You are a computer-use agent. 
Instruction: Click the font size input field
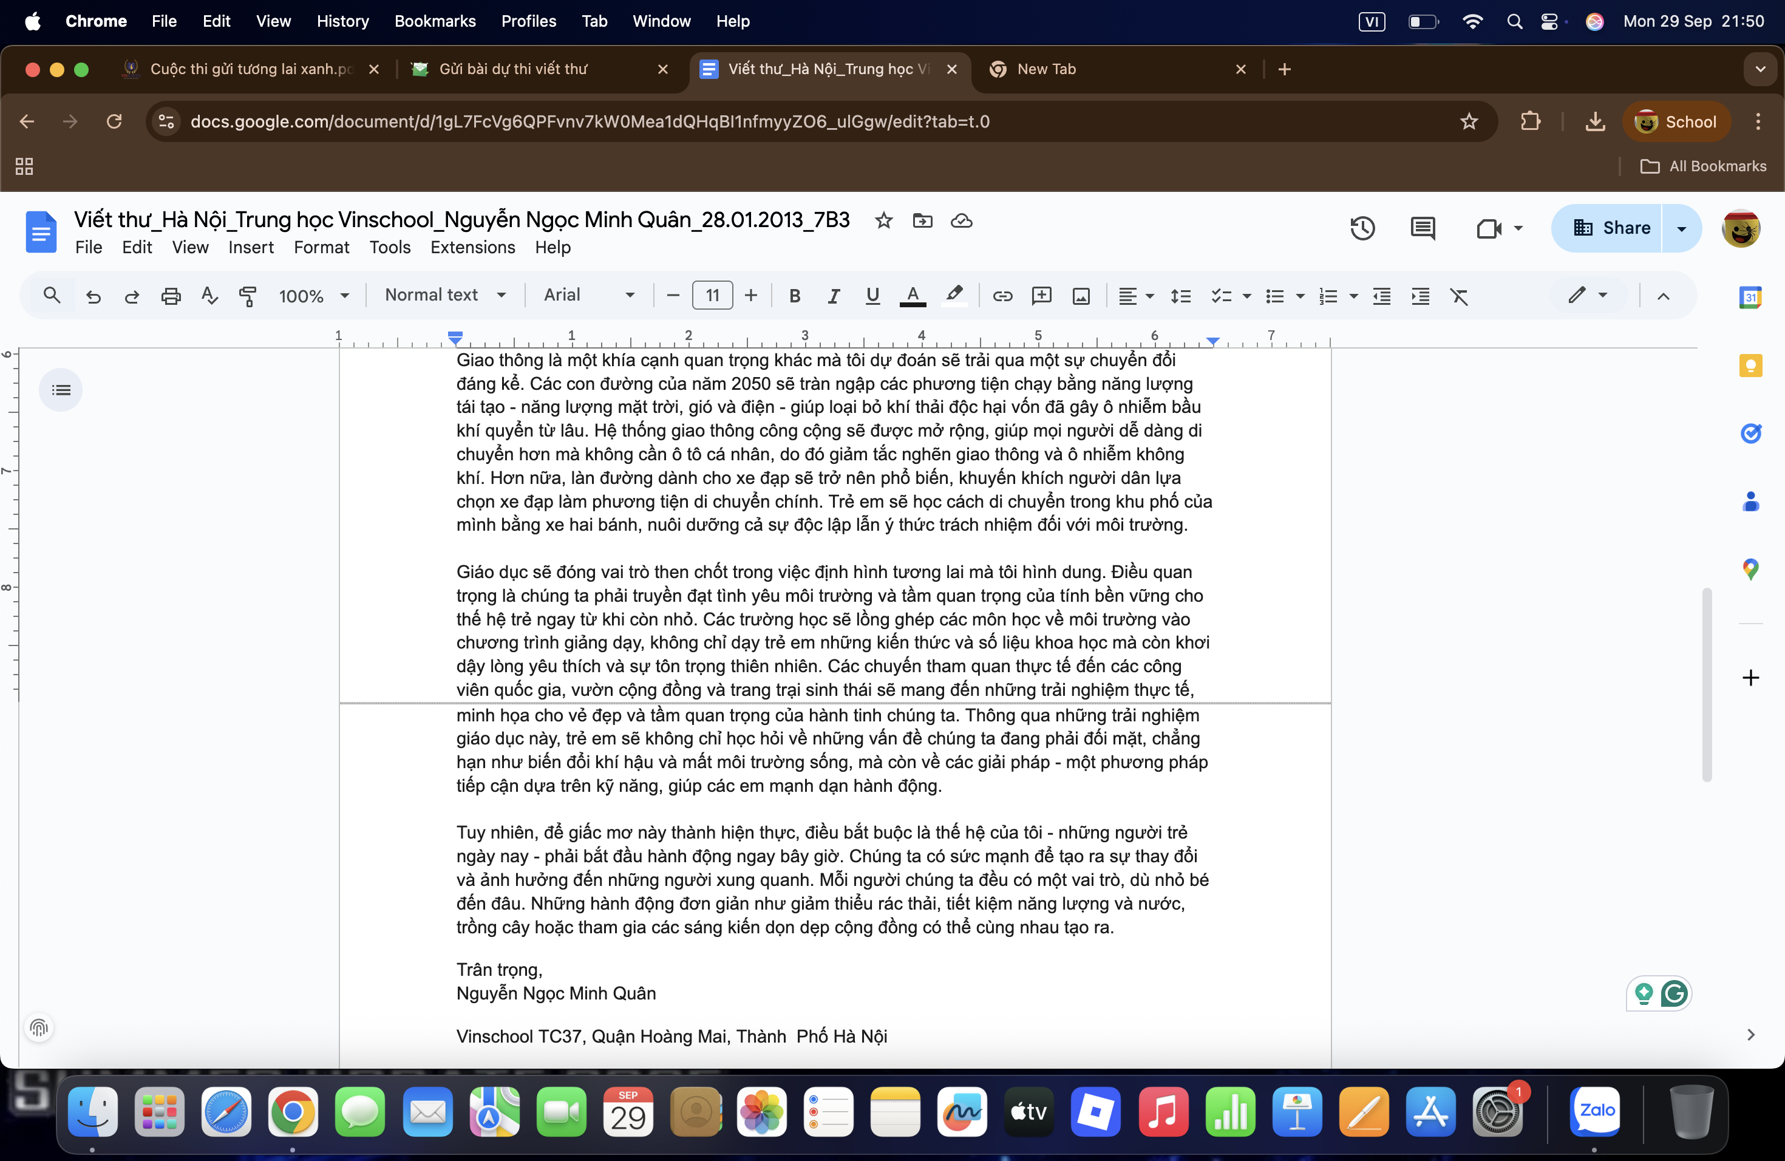[712, 296]
